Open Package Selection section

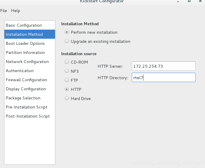30,98
